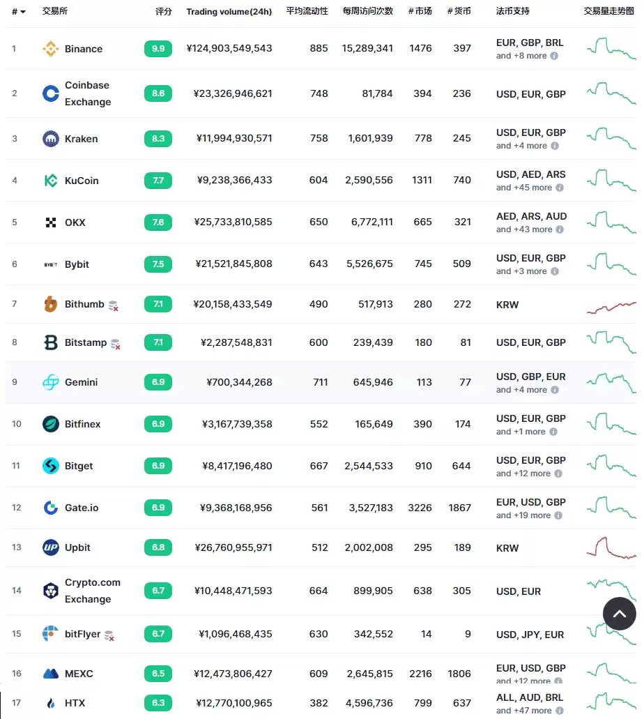Click the info icon next to Gemini's +4 more

pos(555,390)
